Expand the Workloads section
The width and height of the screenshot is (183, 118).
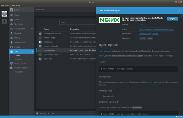[x=32, y=24]
